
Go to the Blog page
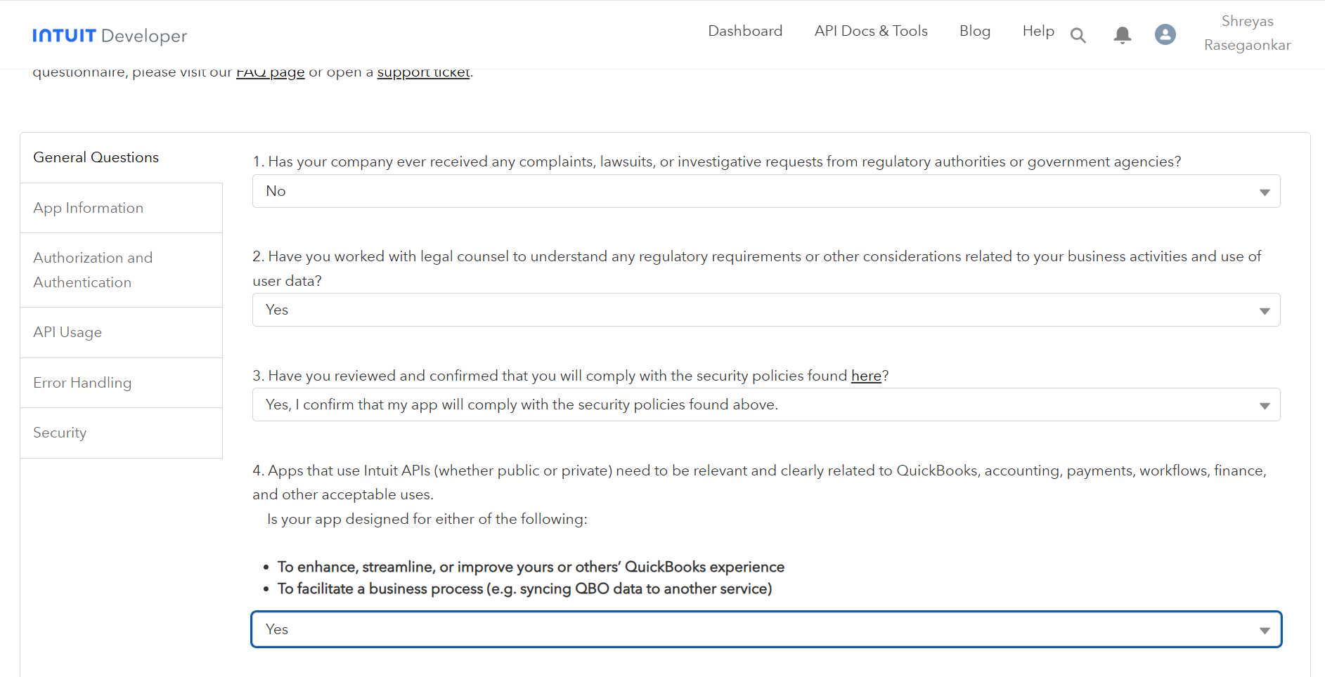[x=974, y=31]
